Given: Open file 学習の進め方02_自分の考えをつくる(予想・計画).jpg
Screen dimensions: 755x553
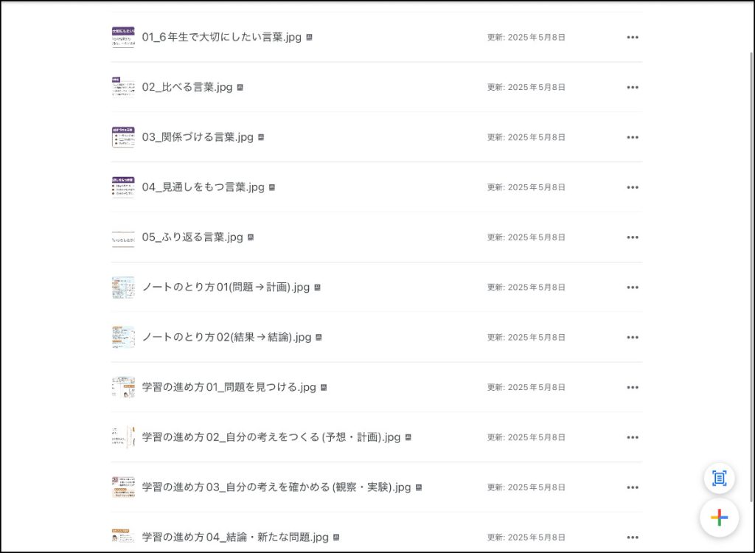Looking at the screenshot, I should pos(271,437).
